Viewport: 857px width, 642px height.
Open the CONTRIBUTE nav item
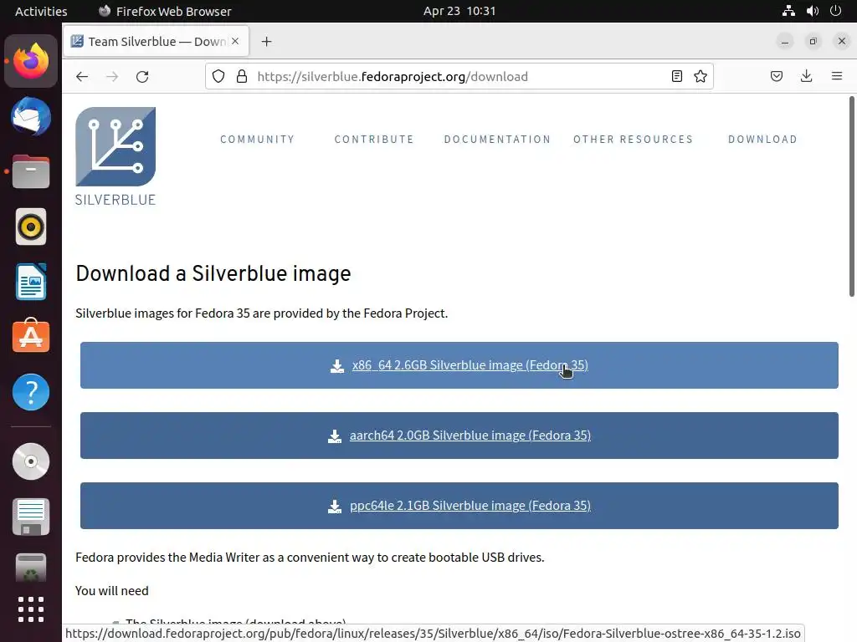(x=374, y=140)
